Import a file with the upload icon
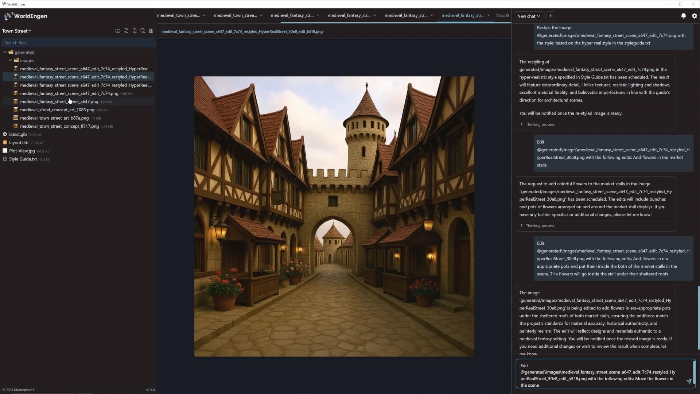This screenshot has width=700, height=394. 135,31
